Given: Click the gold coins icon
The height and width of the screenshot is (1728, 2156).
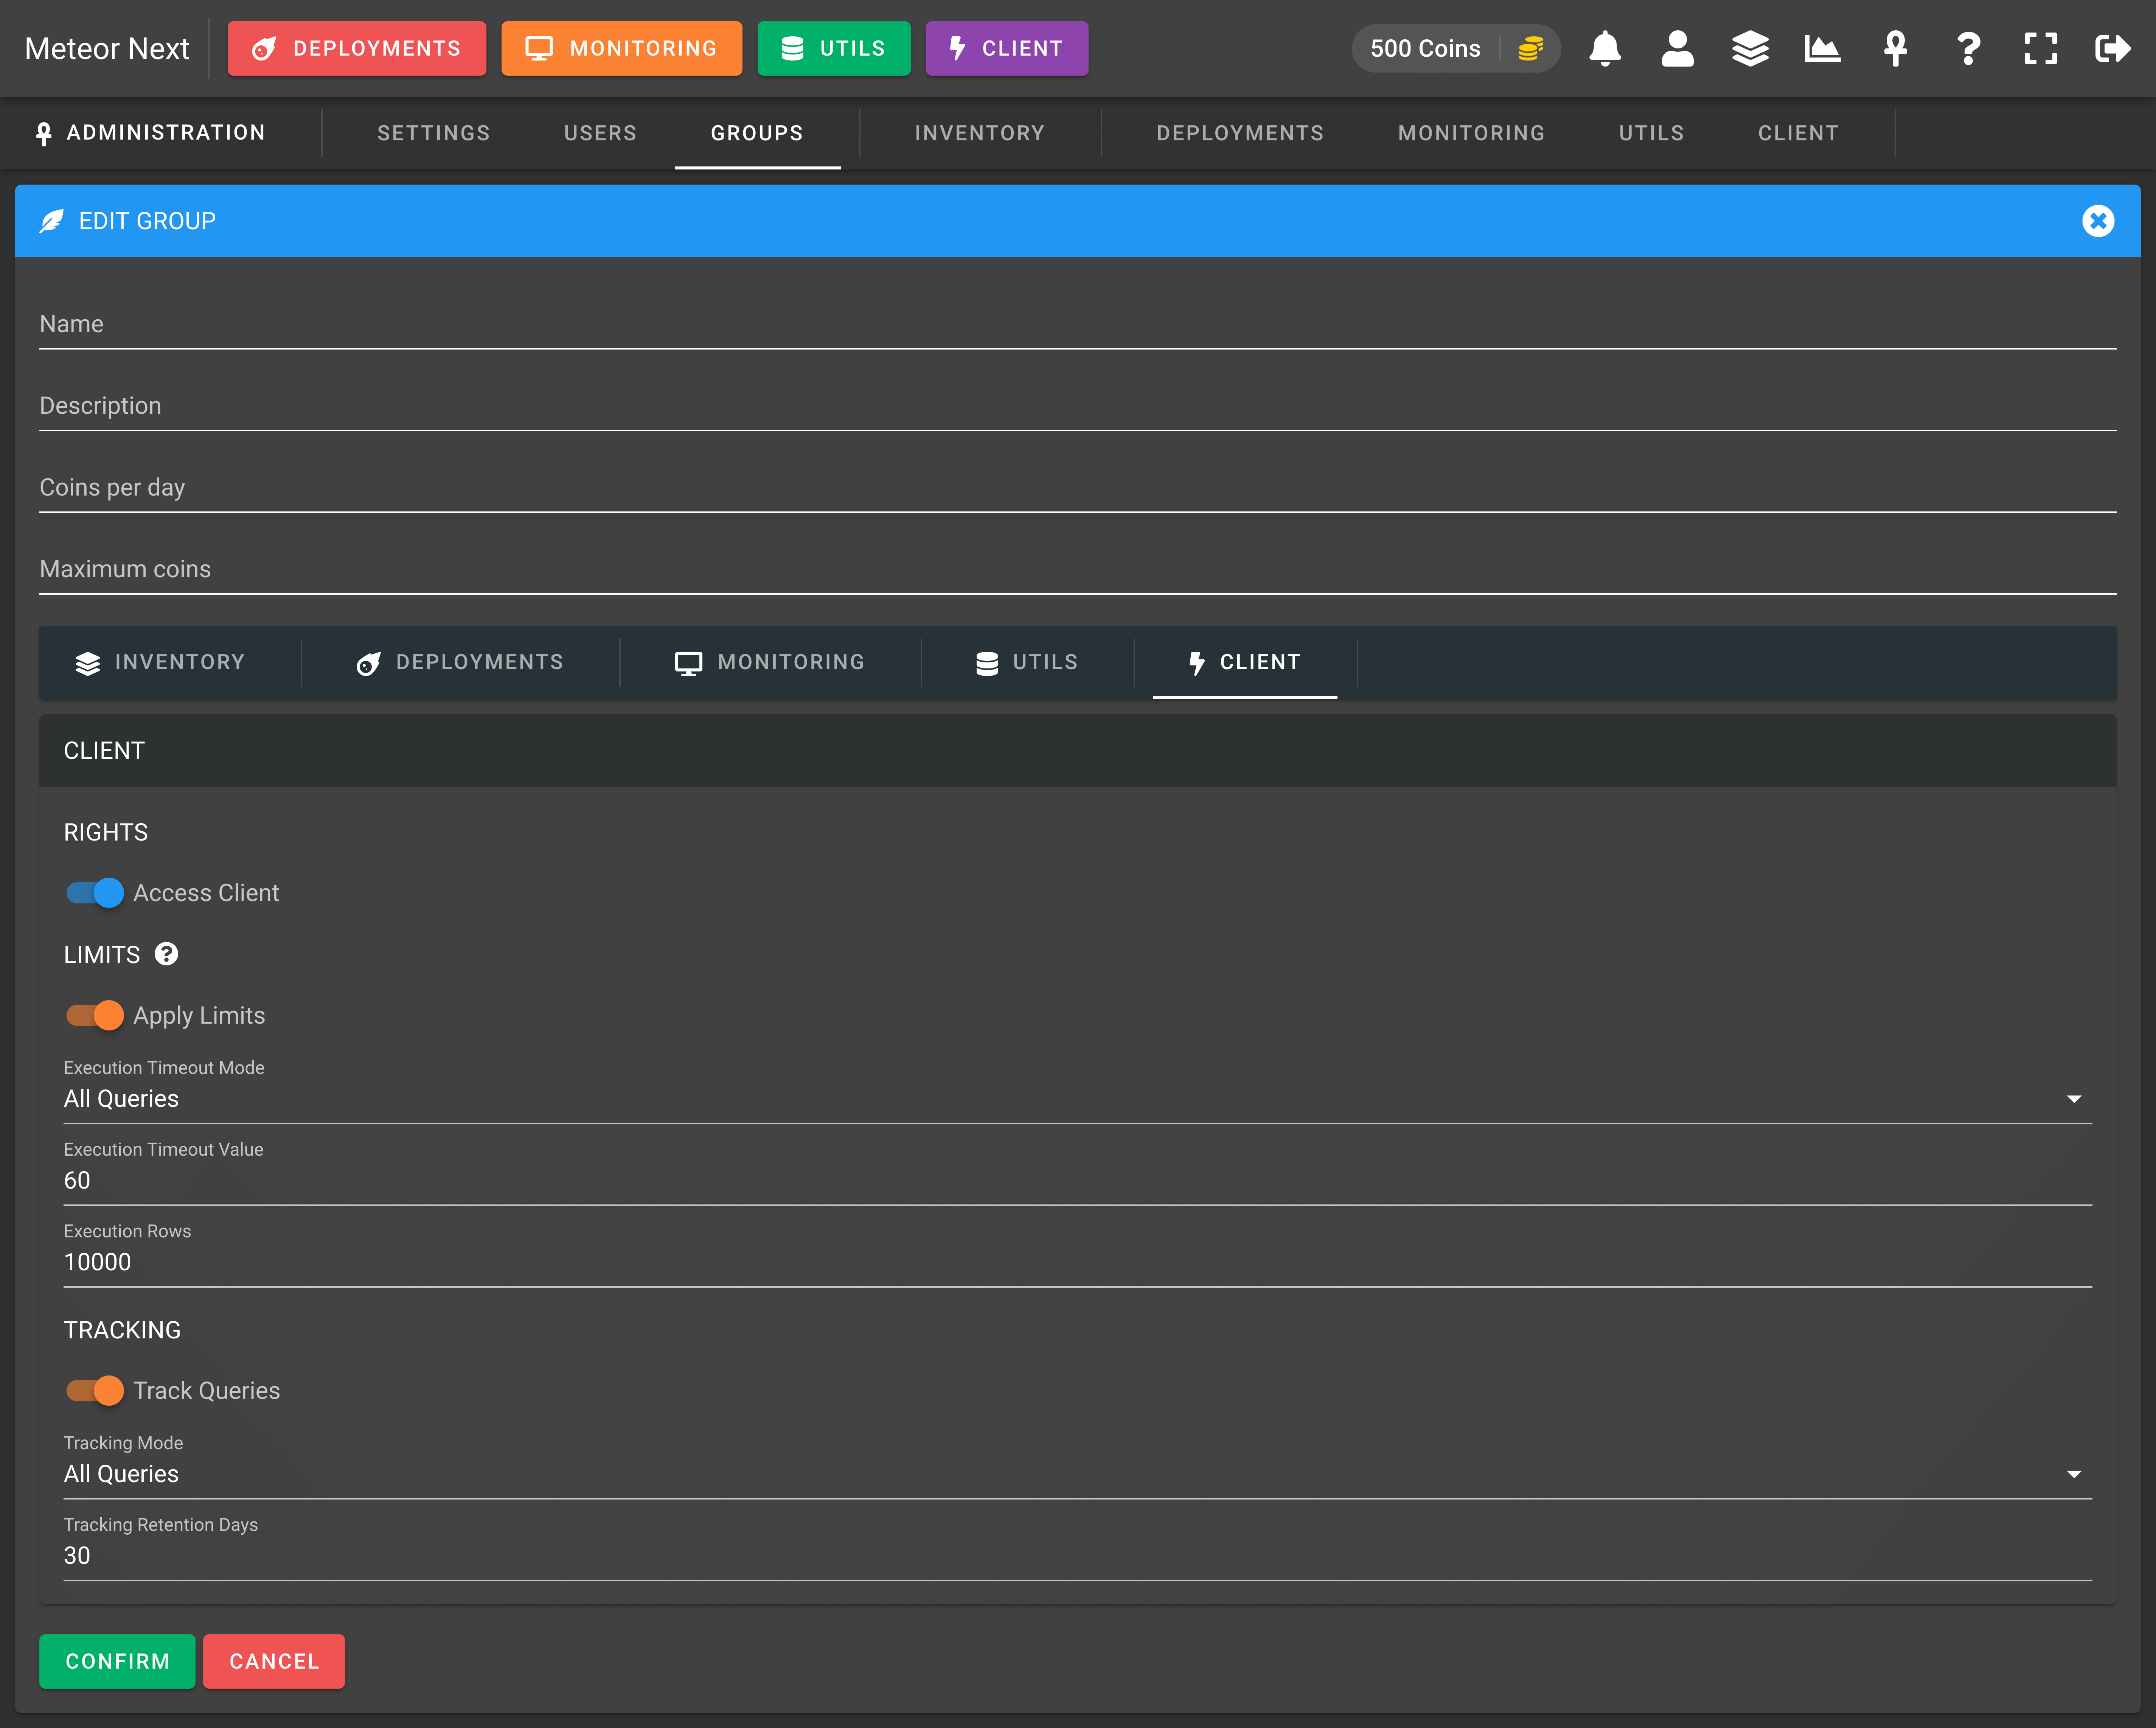Looking at the screenshot, I should pos(1531,48).
